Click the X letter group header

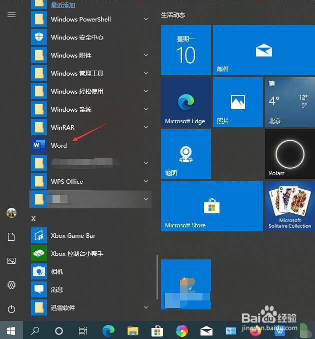coord(33,219)
